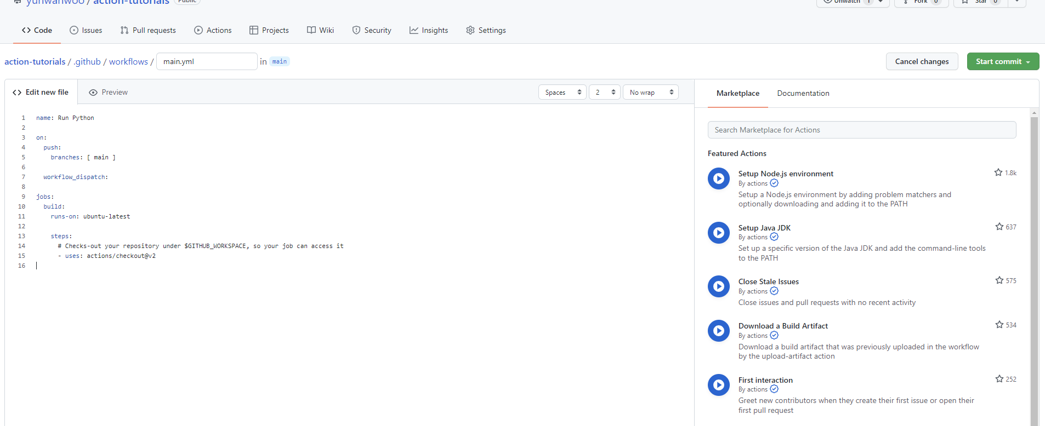Open the Spaces indent mode dropdown
Image resolution: width=1045 pixels, height=426 pixels.
[563, 92]
